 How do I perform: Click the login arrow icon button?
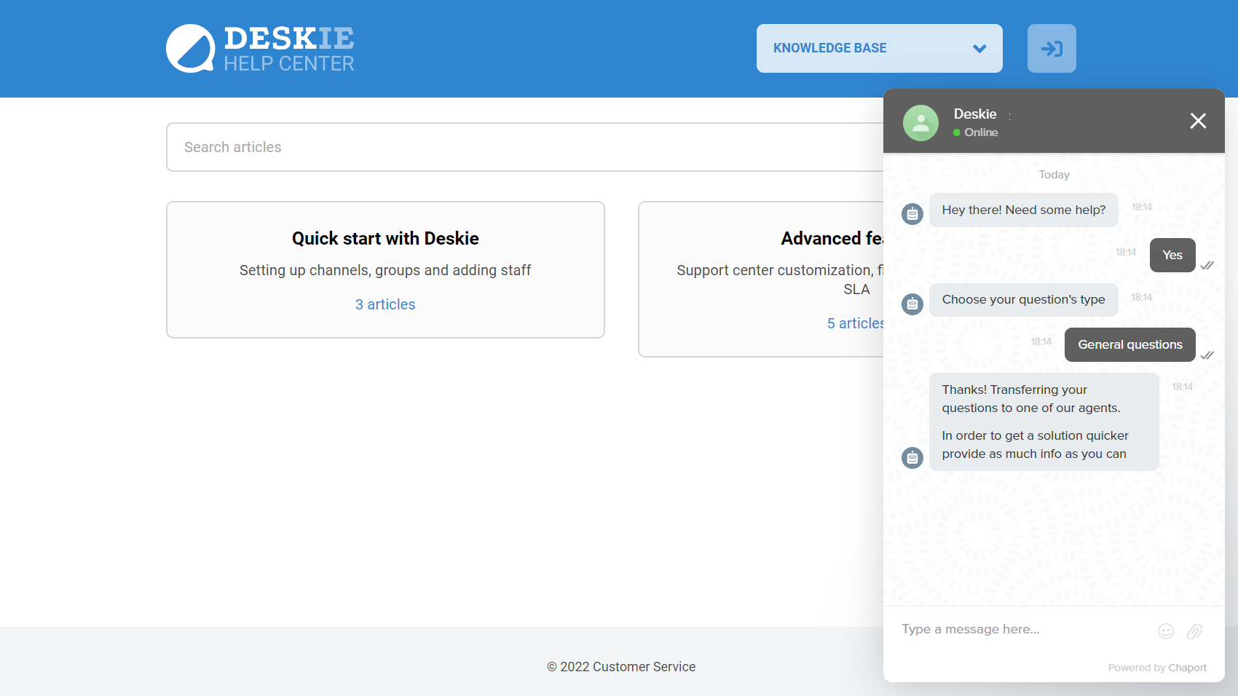pyautogui.click(x=1052, y=48)
